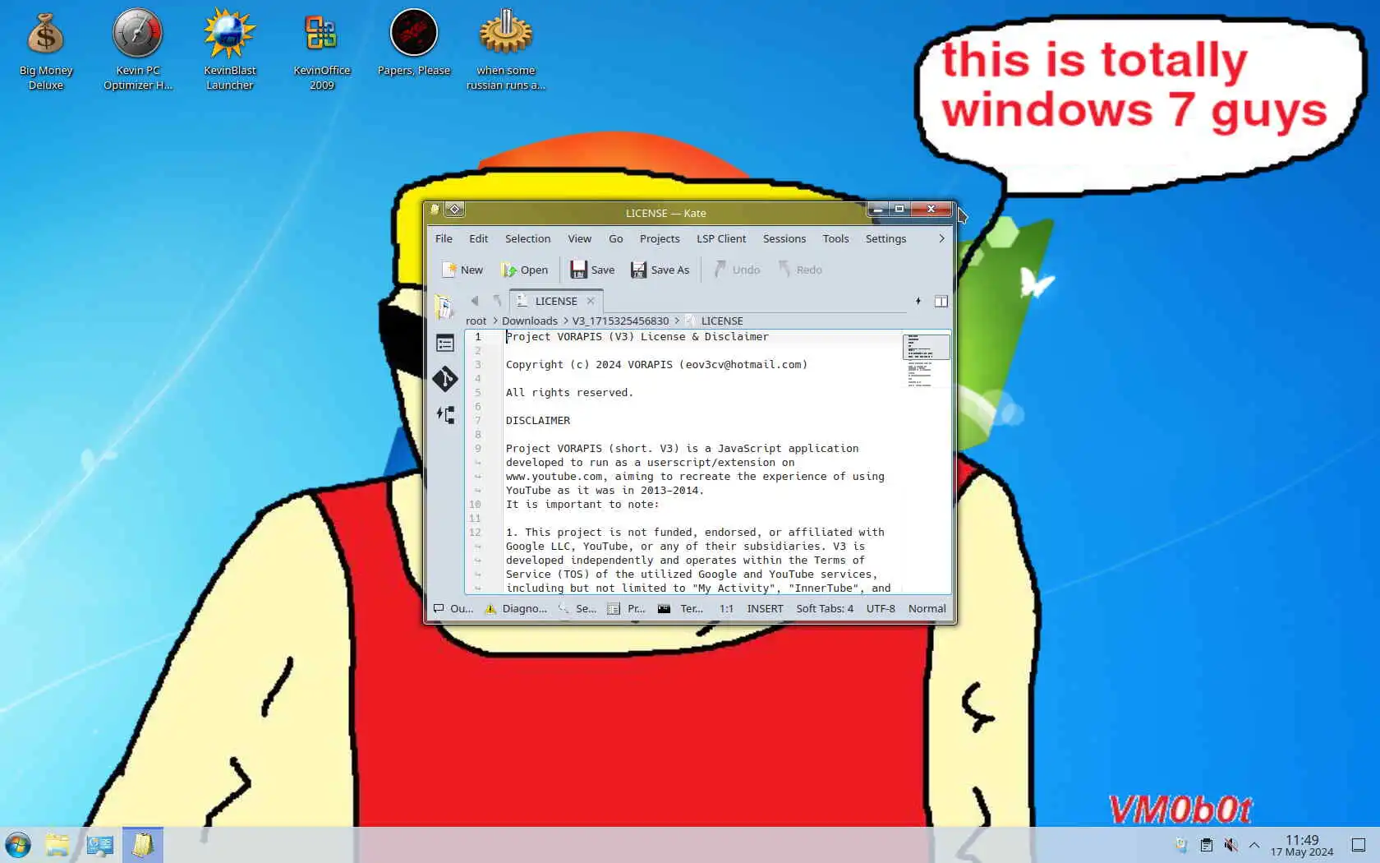Click the Save As toolbar button

coord(660,270)
